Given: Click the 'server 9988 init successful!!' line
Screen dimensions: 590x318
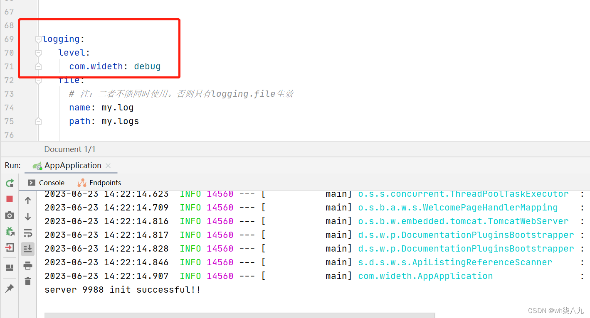Looking at the screenshot, I should pyautogui.click(x=123, y=290).
